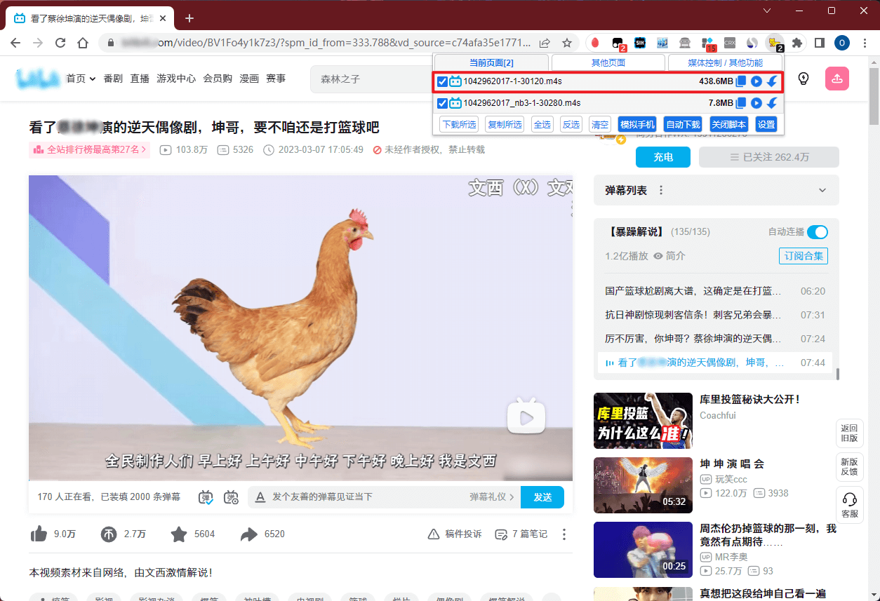Click the 库里投篮秘诀 video thumbnail

tap(642, 421)
